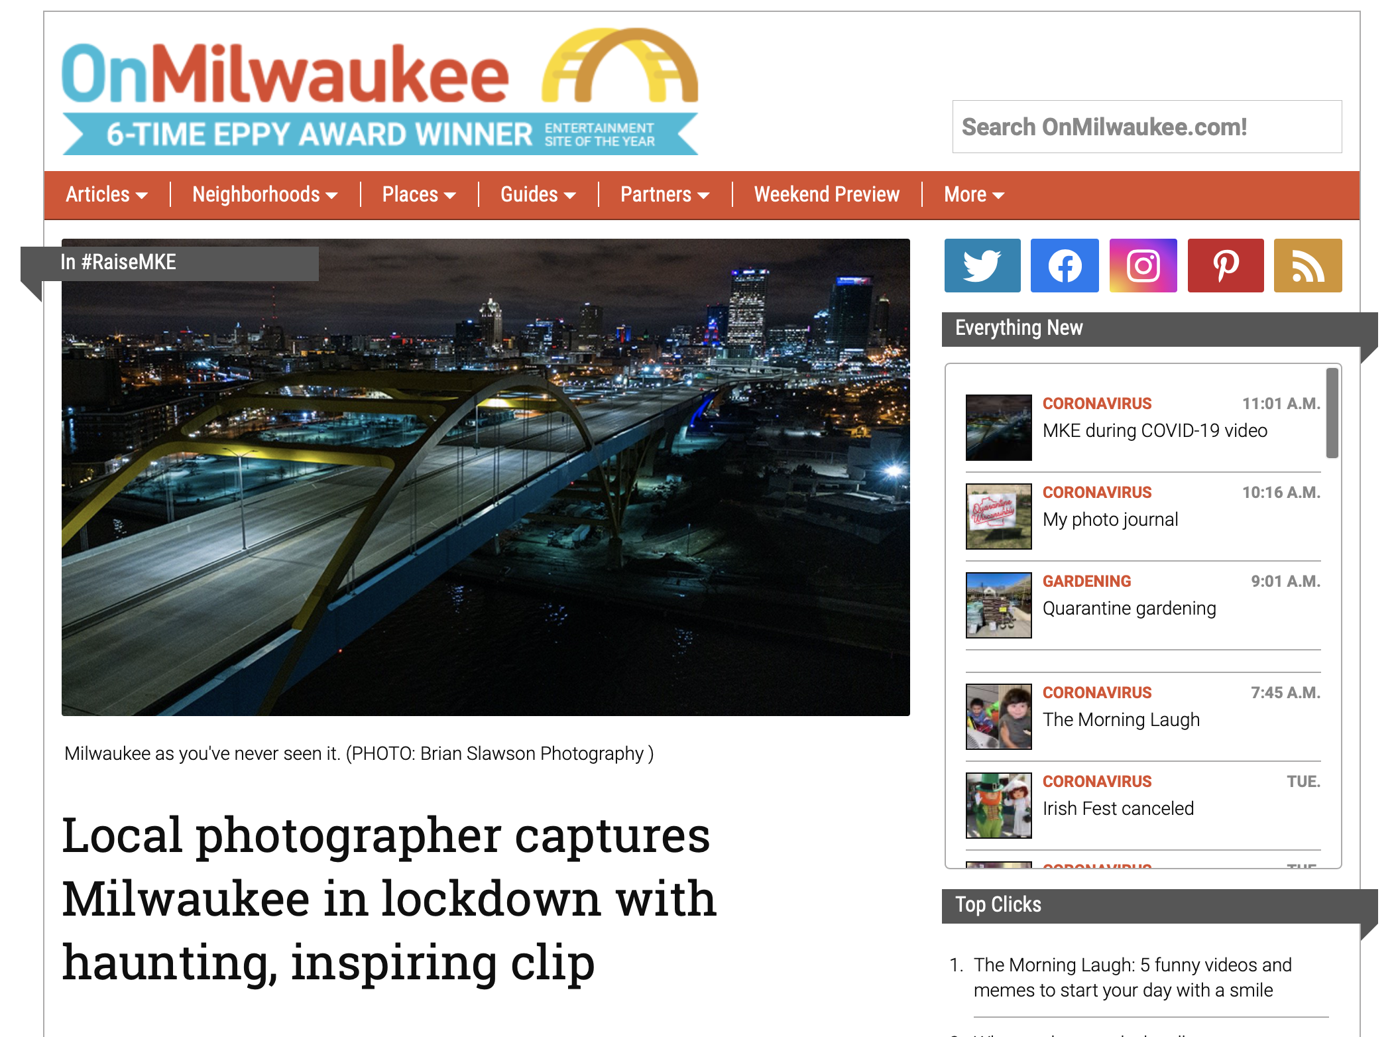The height and width of the screenshot is (1037, 1396).
Task: Click the OnMilwaukee logo
Action: tap(380, 91)
